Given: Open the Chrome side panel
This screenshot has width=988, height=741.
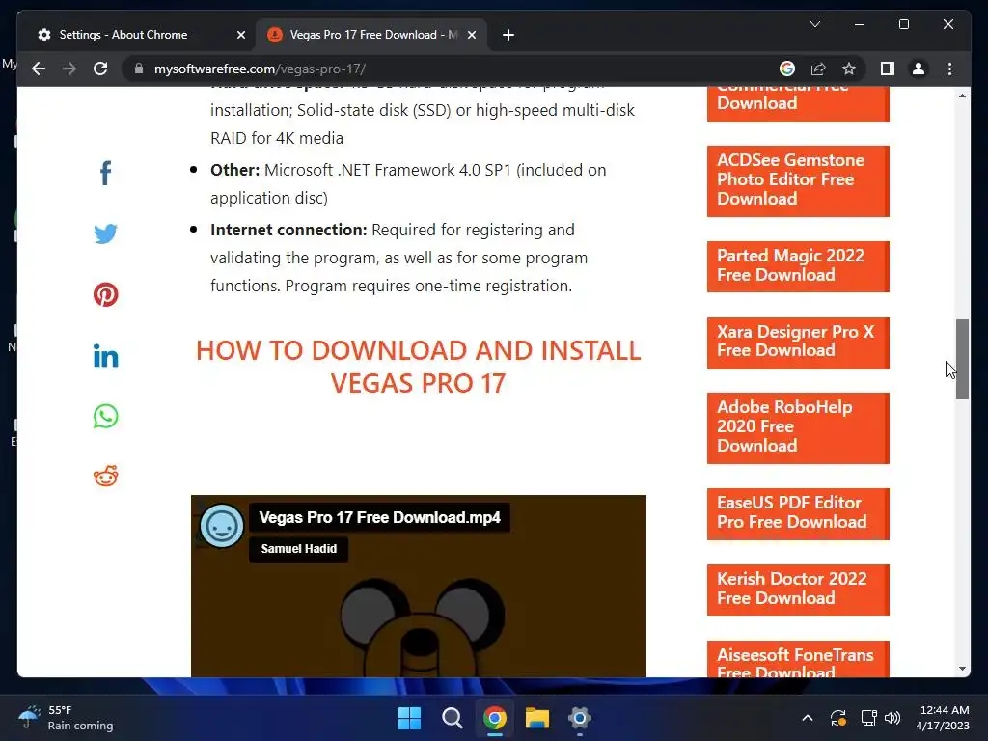Looking at the screenshot, I should 888,69.
